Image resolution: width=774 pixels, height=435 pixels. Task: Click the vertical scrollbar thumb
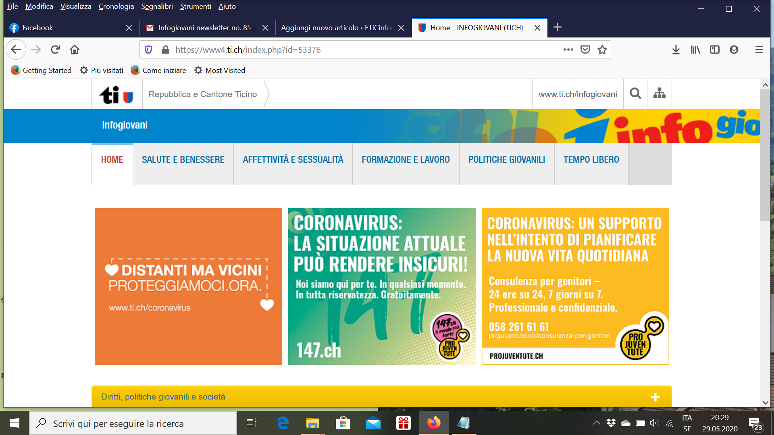coord(765,155)
